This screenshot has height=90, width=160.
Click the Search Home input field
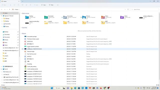(x=145, y=9)
